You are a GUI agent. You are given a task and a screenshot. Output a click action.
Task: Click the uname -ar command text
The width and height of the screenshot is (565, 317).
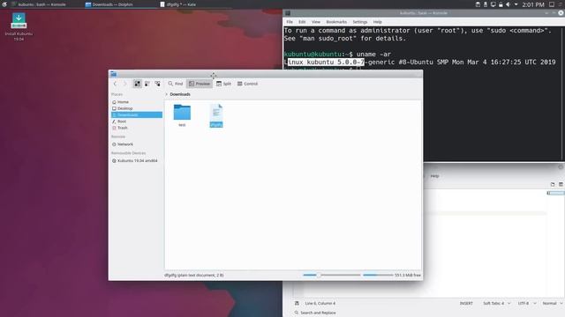[x=373, y=55]
